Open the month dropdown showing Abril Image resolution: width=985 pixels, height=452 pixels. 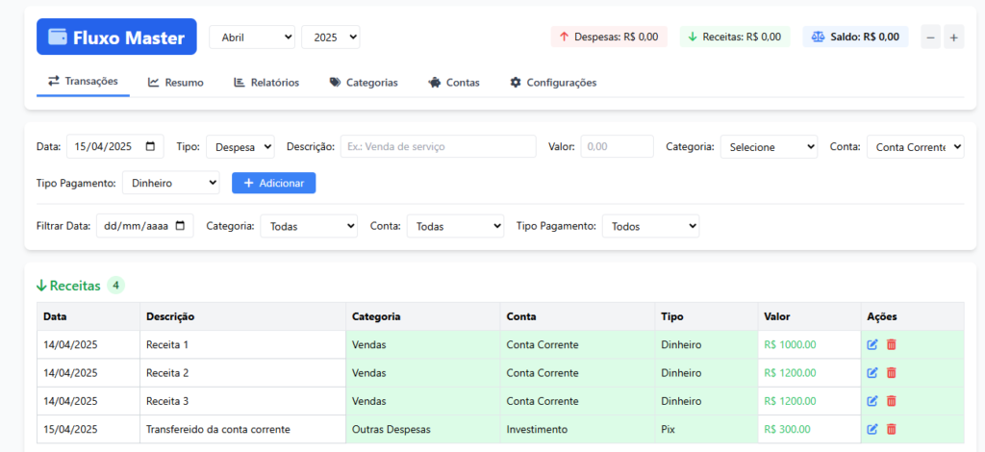pyautogui.click(x=252, y=38)
